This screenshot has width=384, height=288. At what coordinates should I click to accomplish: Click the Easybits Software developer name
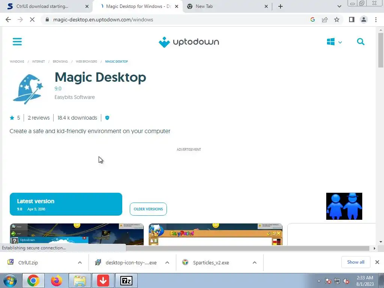(75, 97)
